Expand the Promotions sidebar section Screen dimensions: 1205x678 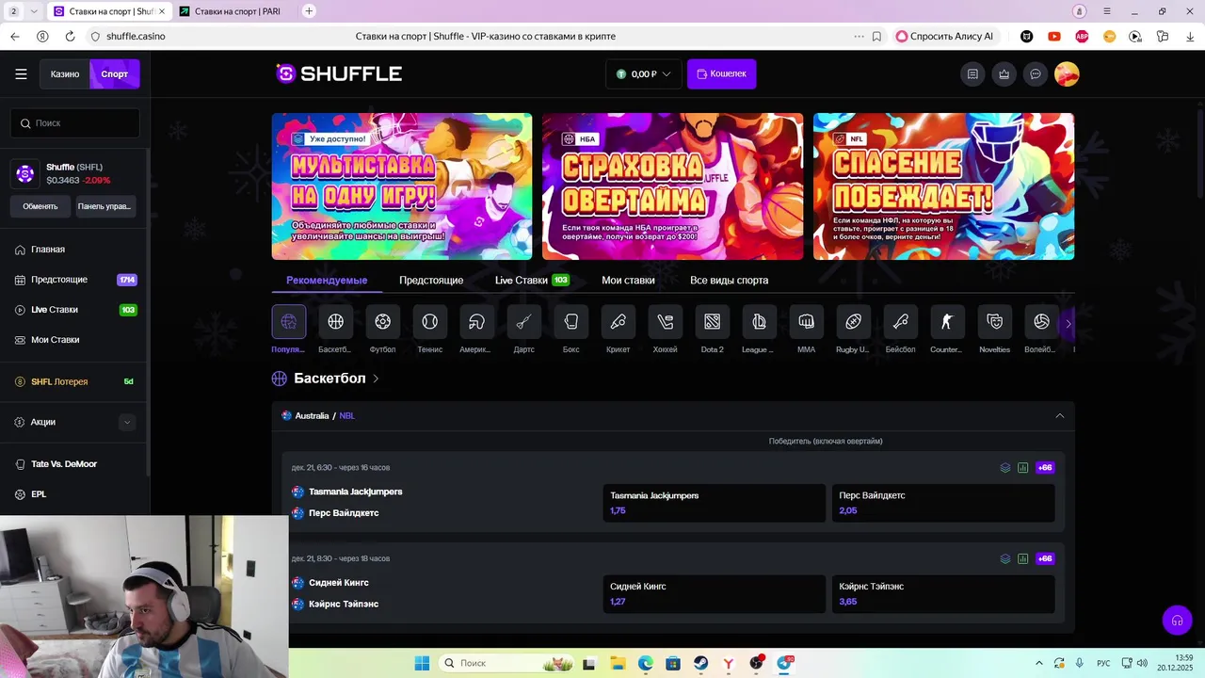(127, 422)
